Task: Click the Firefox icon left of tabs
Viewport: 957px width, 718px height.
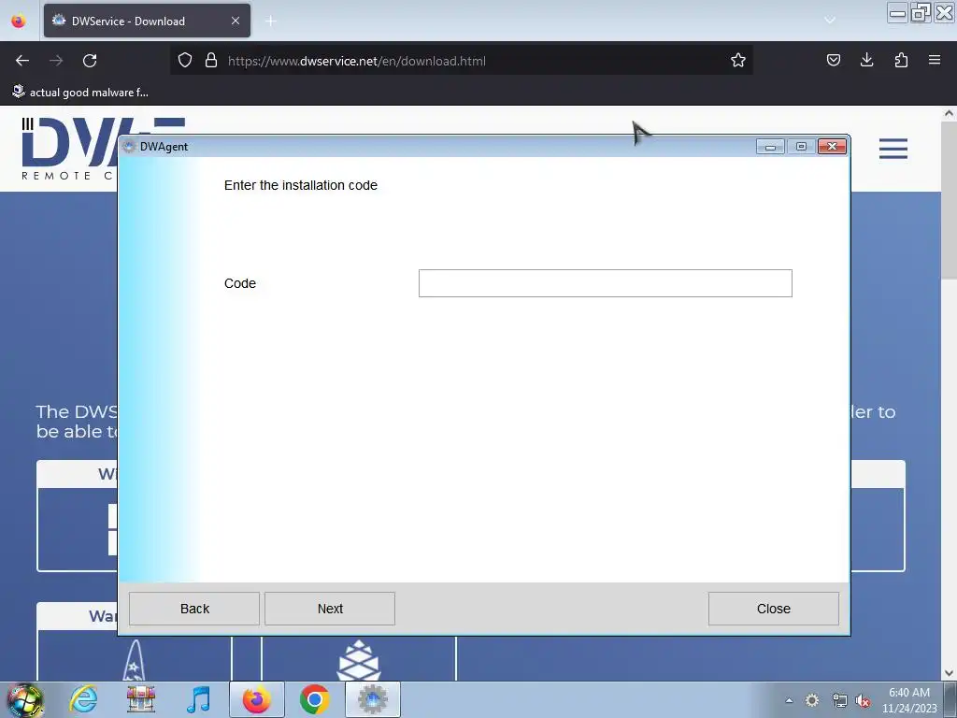Action: pyautogui.click(x=19, y=21)
